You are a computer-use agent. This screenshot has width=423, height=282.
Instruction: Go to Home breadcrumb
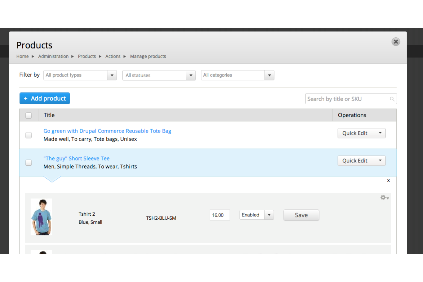tap(22, 56)
